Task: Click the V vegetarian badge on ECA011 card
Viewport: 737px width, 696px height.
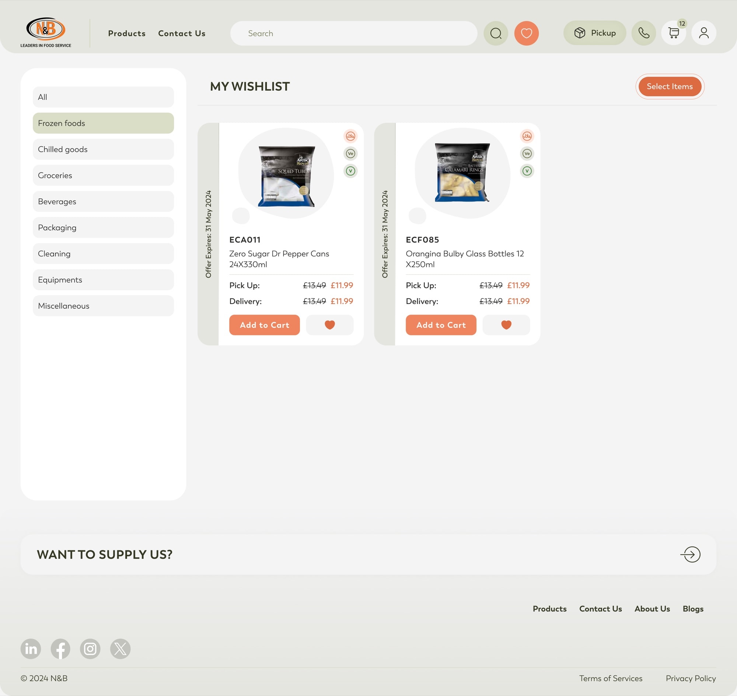Action: pyautogui.click(x=350, y=171)
